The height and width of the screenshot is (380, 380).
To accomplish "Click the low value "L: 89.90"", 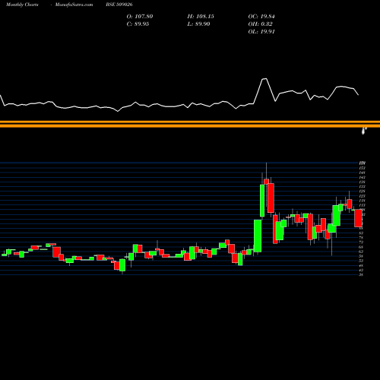I will tap(198, 24).
